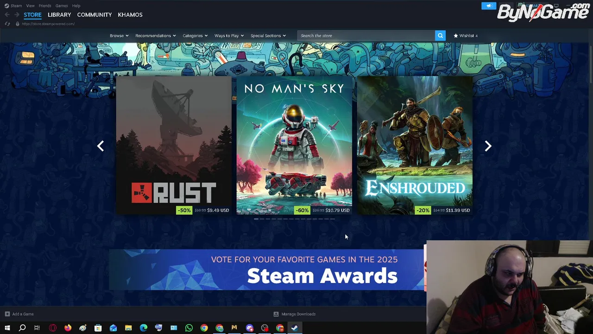
Task: Click the Add a Game plus icon
Action: tap(7, 314)
